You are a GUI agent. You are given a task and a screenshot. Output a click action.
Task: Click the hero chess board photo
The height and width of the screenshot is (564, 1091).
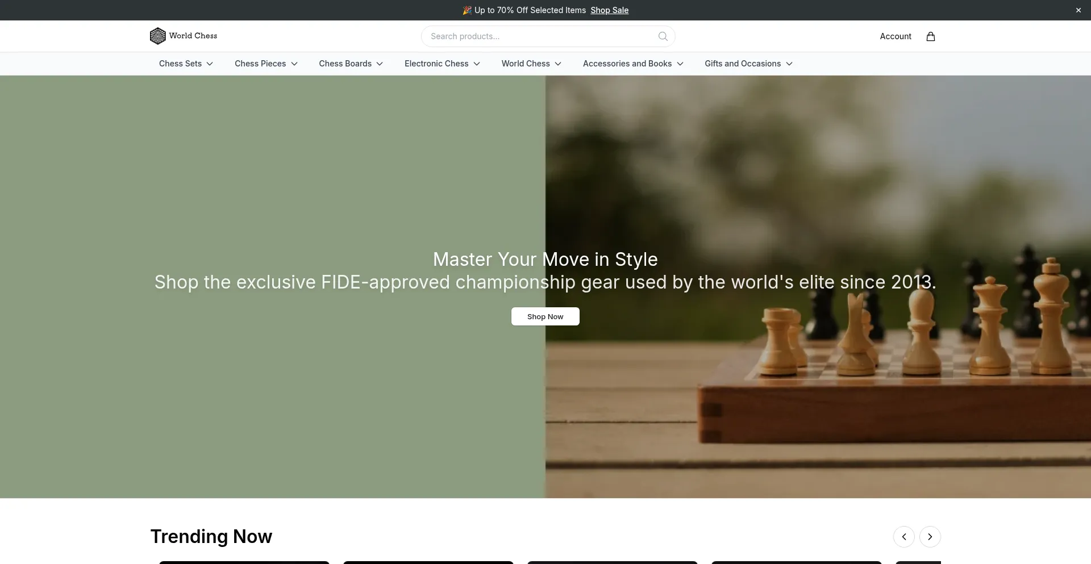[818, 287]
